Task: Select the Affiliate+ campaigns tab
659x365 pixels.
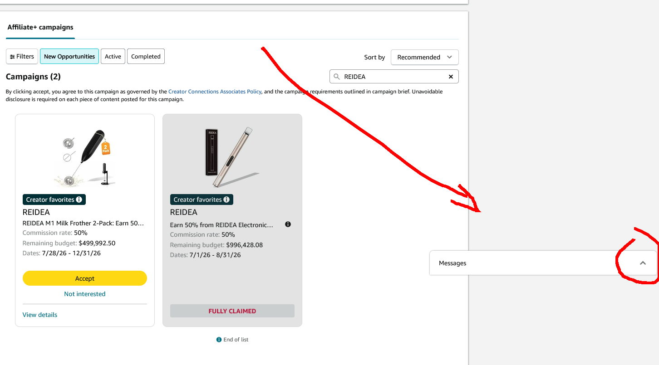Action: (40, 27)
